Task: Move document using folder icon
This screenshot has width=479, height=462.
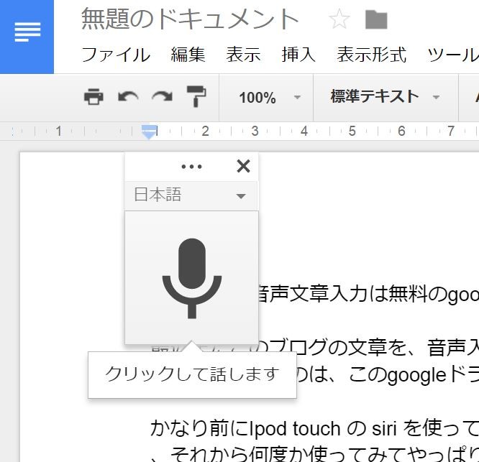Action: point(376,19)
